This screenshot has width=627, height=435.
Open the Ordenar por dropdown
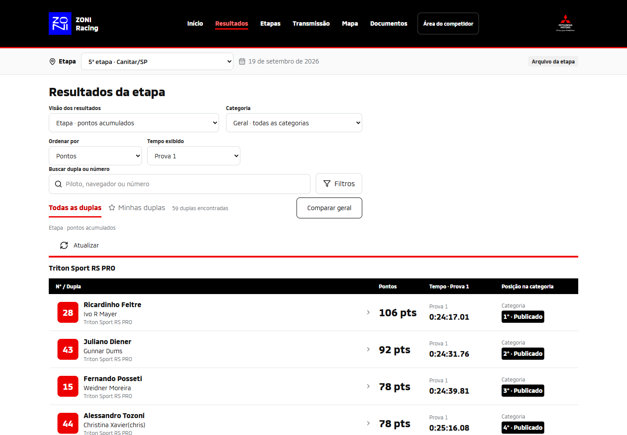pos(95,156)
